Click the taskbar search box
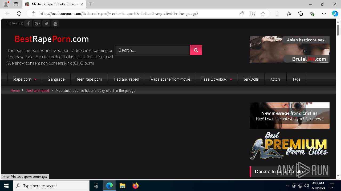Screen dimensions: 341x191 coord(51,186)
